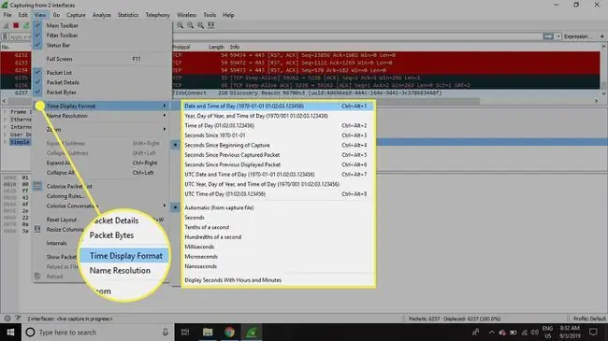Show hidden system tray icons
This screenshot has height=341, width=608.
coord(491,333)
